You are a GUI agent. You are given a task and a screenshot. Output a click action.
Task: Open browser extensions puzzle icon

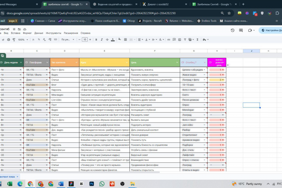[277, 13]
